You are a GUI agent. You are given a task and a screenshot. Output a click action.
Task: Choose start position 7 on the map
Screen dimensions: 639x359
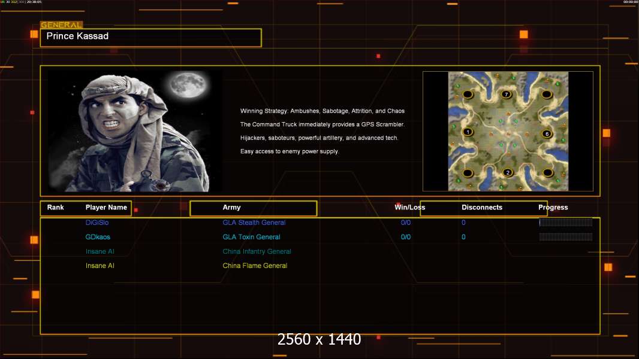coord(507,95)
